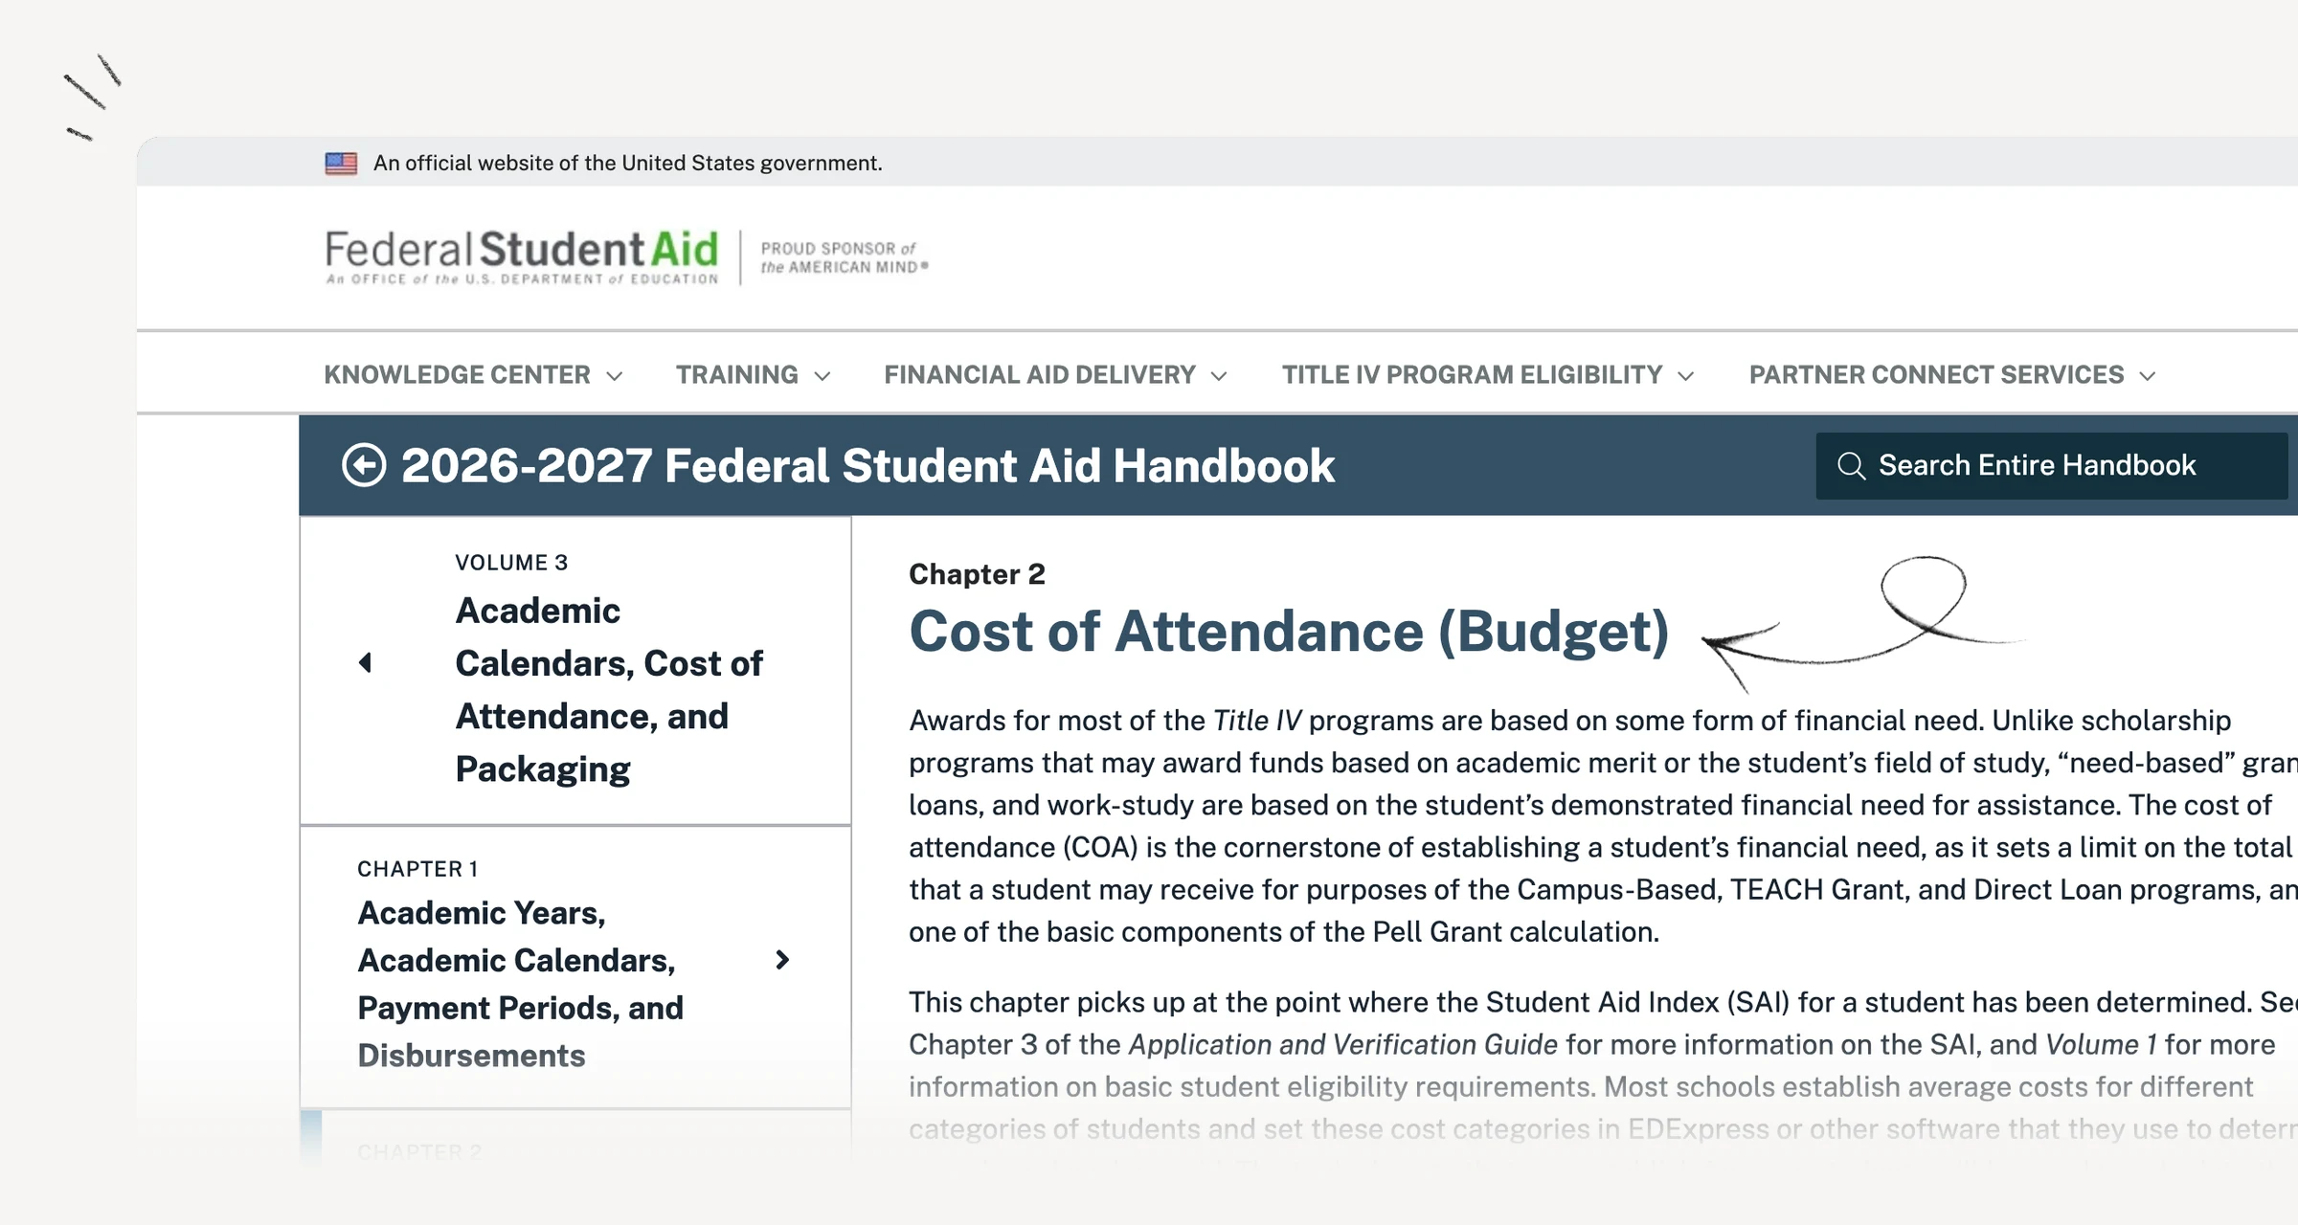Image resolution: width=2298 pixels, height=1225 pixels.
Task: Click the magnifier icon in handbook search
Action: click(1851, 466)
